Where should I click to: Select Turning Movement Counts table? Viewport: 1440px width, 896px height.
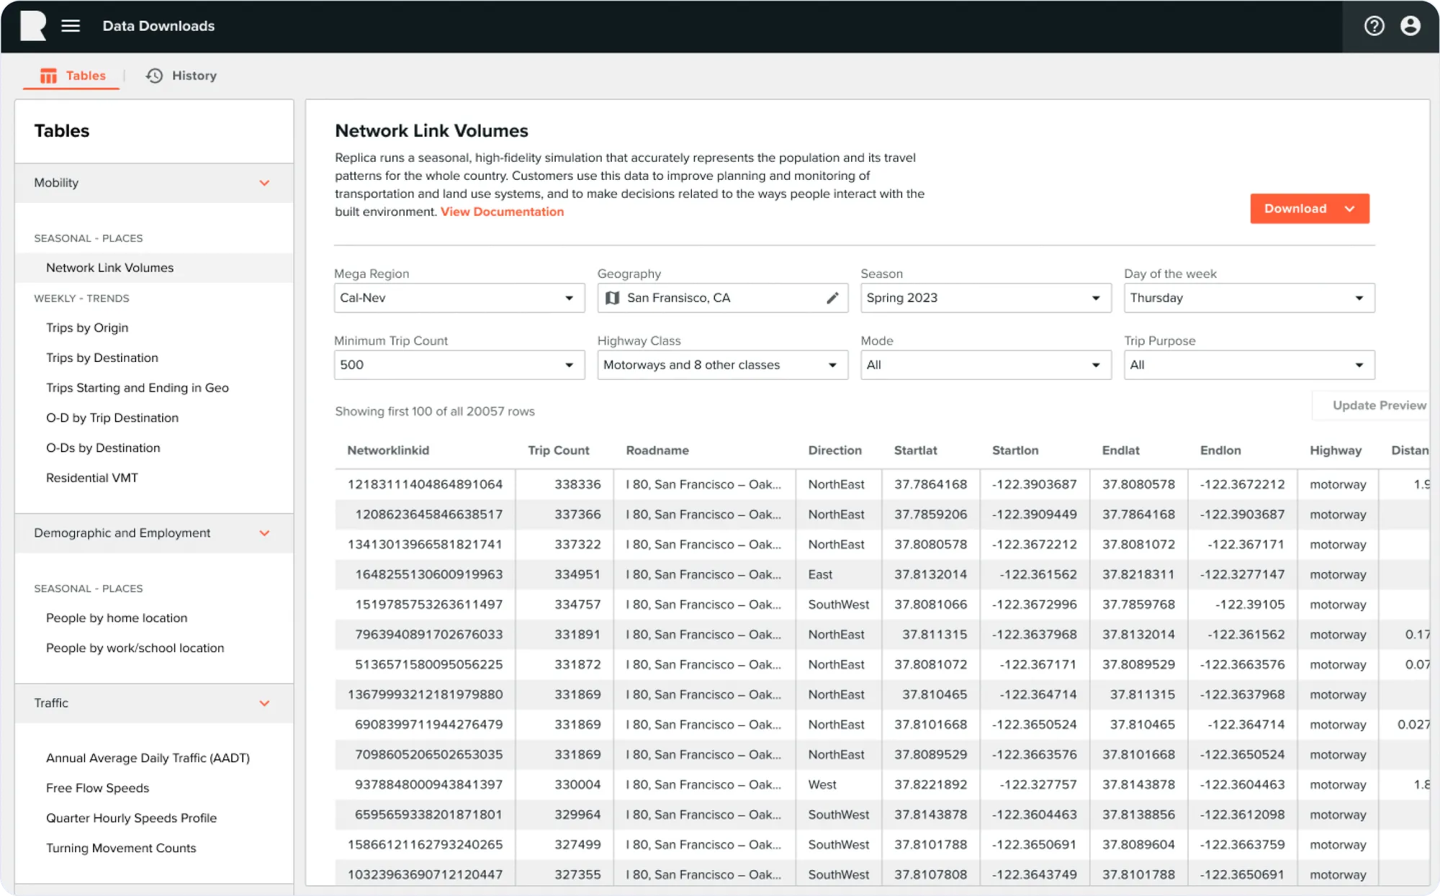click(121, 848)
